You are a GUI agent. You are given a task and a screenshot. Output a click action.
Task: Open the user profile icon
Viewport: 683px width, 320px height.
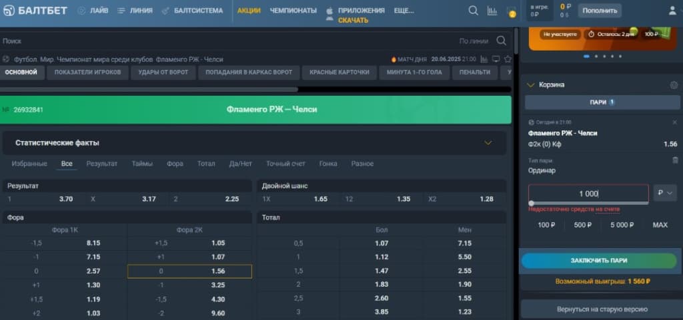point(672,11)
